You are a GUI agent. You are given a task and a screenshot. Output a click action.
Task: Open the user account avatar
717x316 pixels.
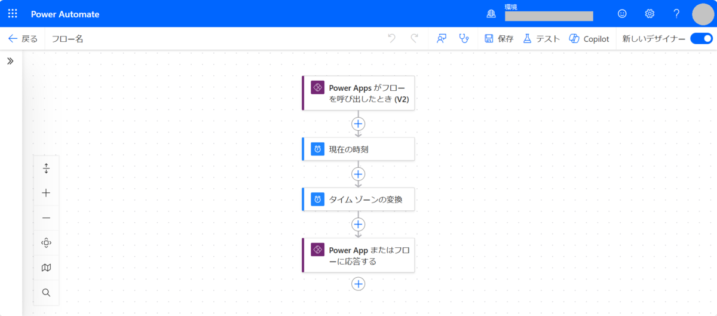tap(703, 14)
